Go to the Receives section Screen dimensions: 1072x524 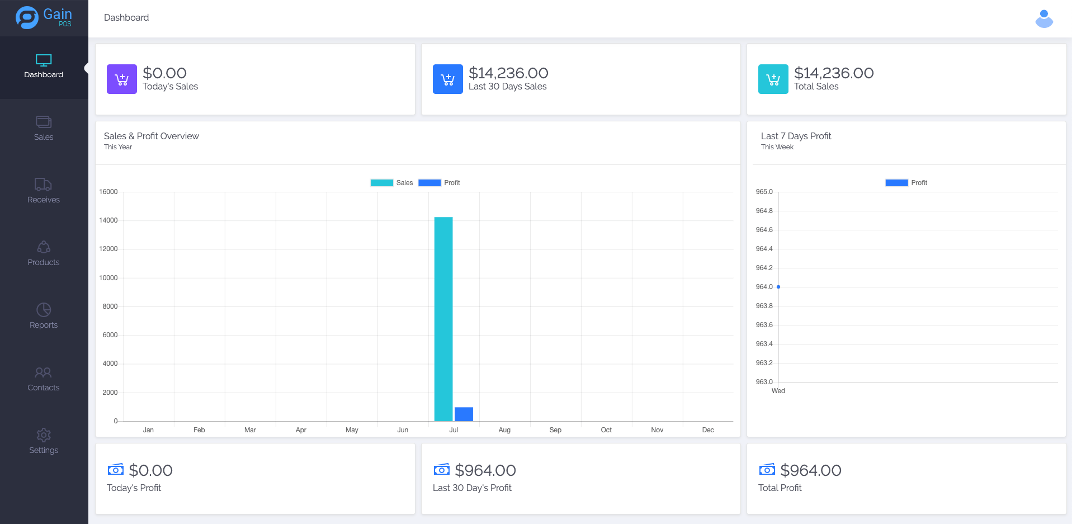(x=44, y=193)
